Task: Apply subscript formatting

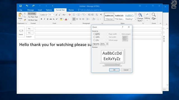Action: (54, 19)
